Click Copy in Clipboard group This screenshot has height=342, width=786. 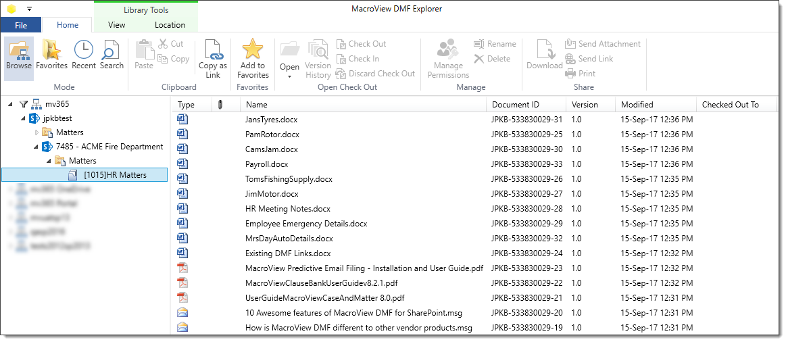[x=174, y=59]
